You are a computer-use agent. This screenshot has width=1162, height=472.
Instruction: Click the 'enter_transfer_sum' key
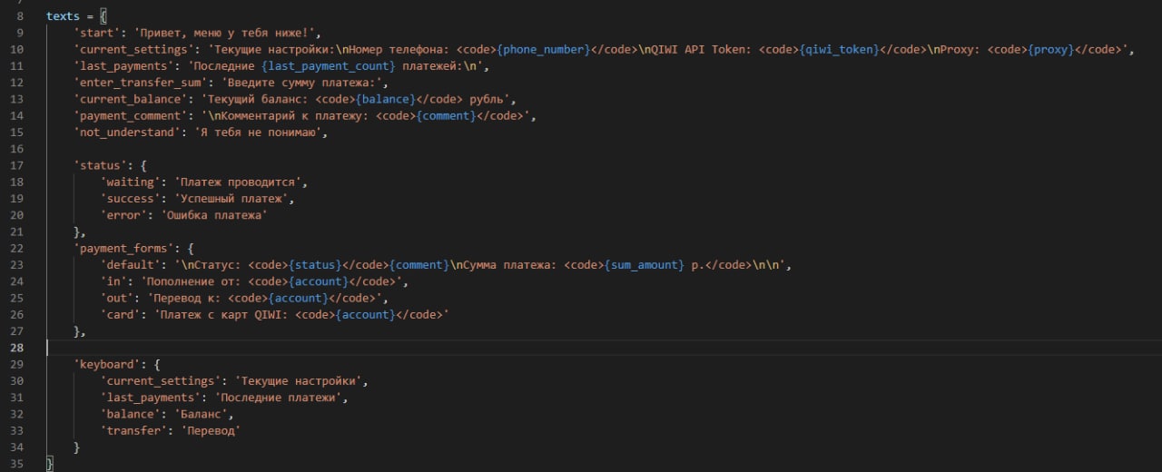tap(141, 83)
